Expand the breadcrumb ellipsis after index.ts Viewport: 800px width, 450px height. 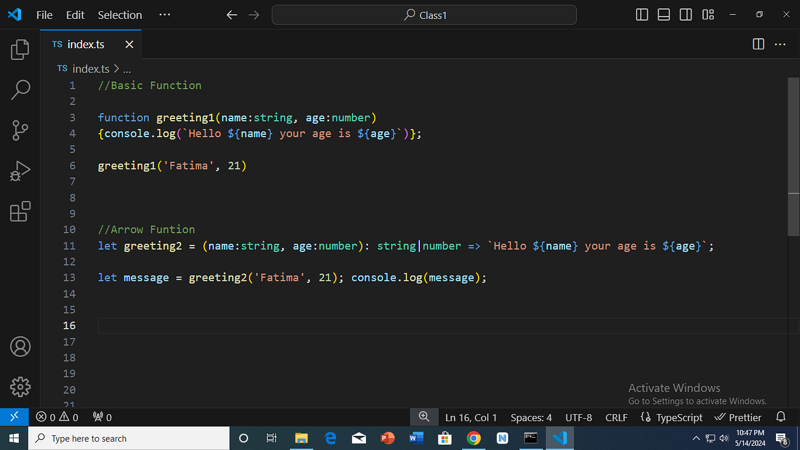coord(127,68)
